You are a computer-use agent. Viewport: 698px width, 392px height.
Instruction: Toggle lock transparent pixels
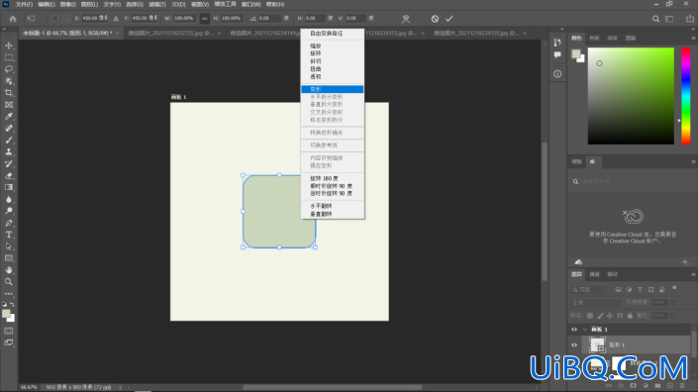tap(590, 316)
